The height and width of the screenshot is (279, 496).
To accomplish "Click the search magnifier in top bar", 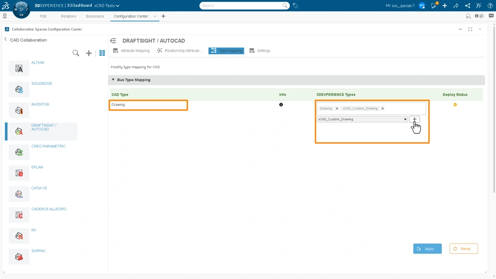I will tap(285, 5).
